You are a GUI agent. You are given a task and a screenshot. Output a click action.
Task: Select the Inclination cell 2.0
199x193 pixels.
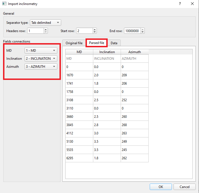pyautogui.click(x=107, y=75)
